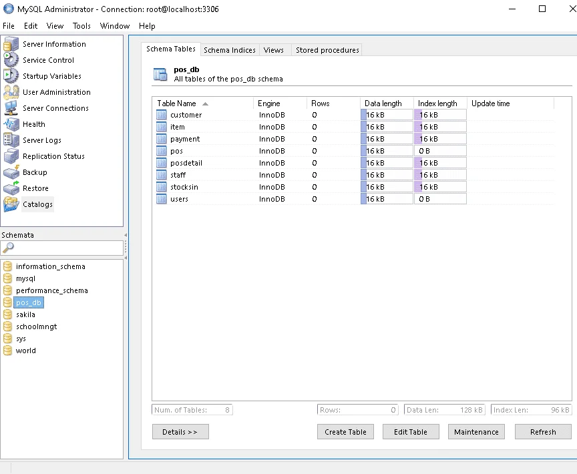Click the sakila database icon
Image resolution: width=577 pixels, height=474 pixels.
(x=7, y=314)
